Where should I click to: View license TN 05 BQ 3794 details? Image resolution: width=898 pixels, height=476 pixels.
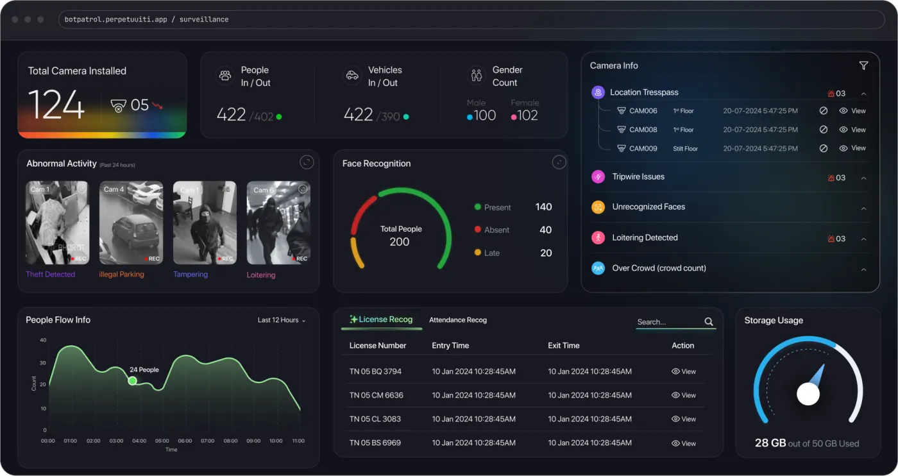(684, 371)
